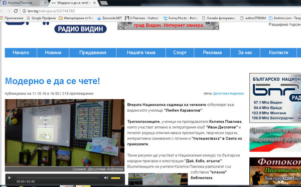Seek in the audio progress bar
The image size is (301, 187).
pyautogui.click(x=57, y=178)
